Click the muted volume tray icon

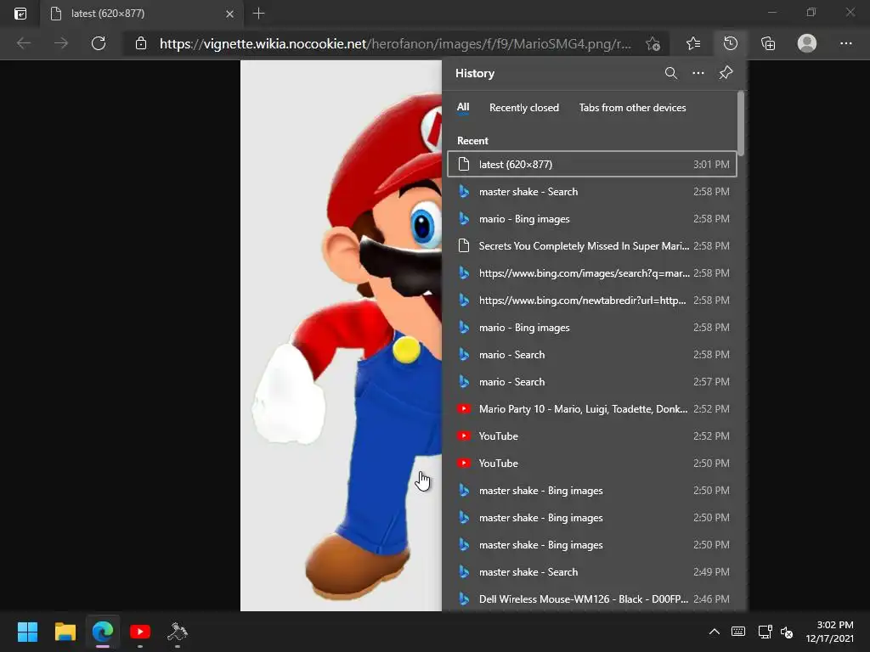coord(787,632)
